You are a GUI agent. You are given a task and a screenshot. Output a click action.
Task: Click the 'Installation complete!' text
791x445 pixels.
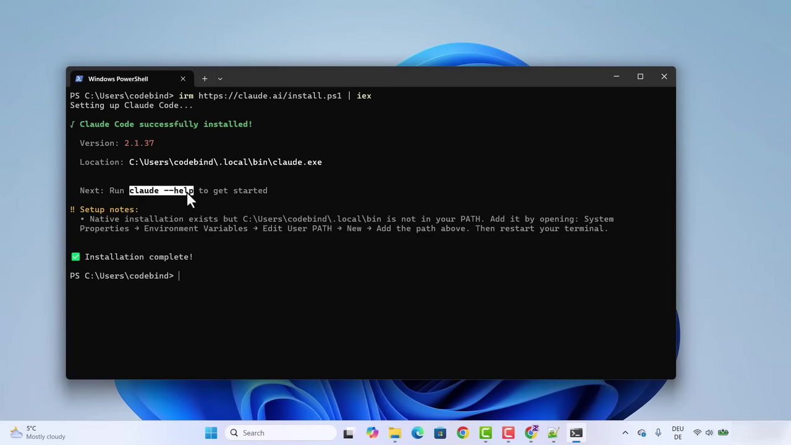[139, 257]
